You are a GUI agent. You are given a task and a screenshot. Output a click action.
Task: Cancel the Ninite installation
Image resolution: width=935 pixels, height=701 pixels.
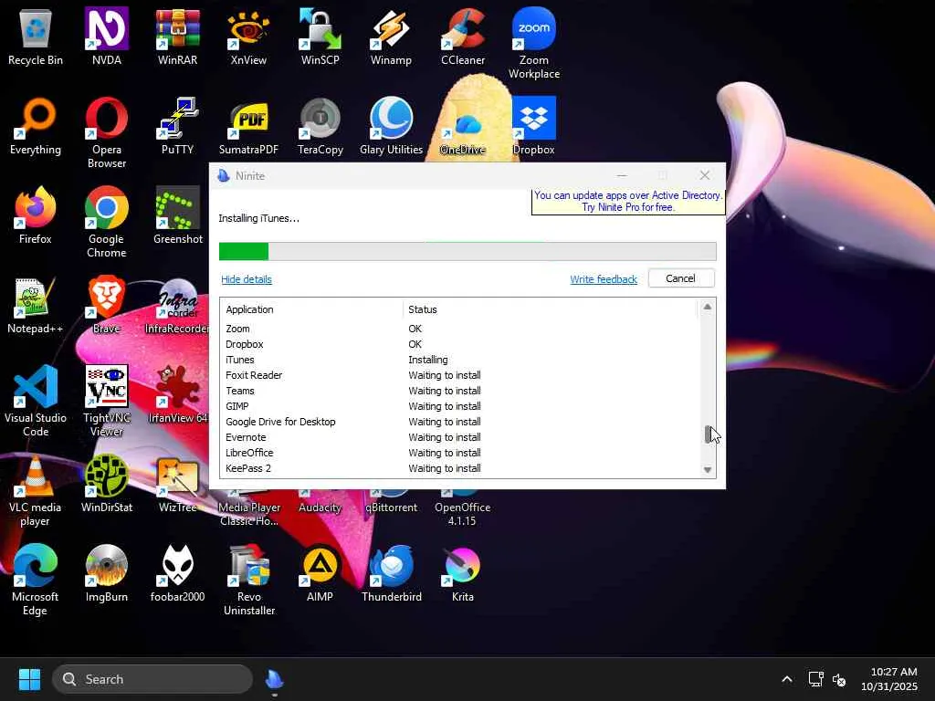[680, 278]
